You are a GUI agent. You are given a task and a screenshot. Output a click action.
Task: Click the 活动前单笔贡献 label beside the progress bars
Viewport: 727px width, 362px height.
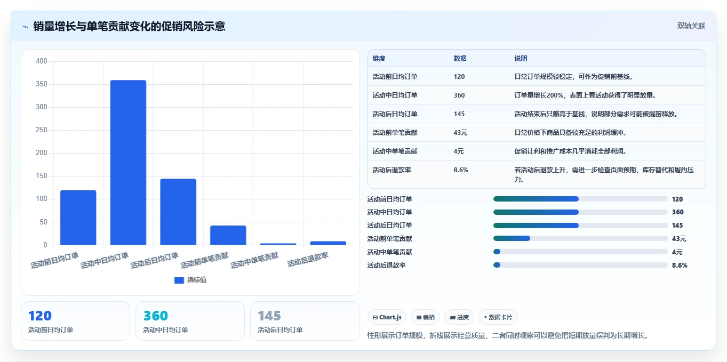pyautogui.click(x=389, y=239)
